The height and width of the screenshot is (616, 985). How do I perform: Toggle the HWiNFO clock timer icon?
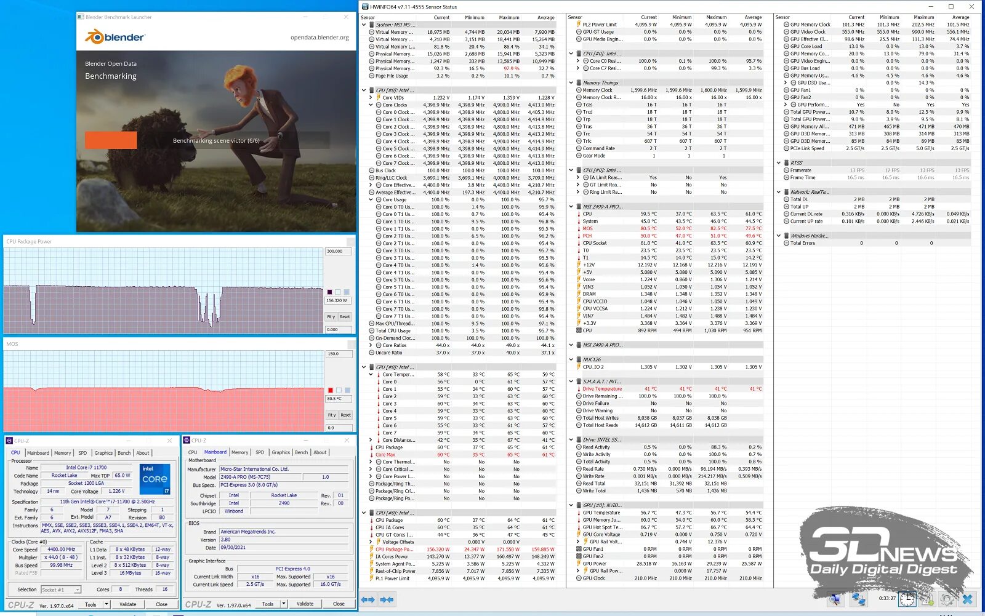[x=907, y=599]
